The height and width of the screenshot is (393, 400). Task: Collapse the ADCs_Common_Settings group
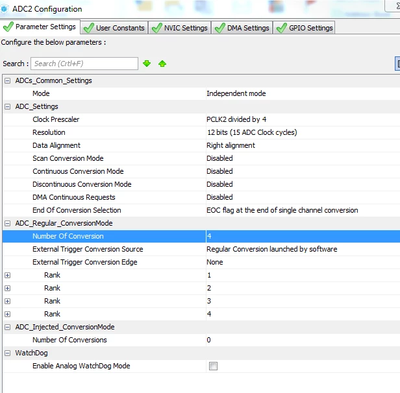pyautogui.click(x=8, y=80)
